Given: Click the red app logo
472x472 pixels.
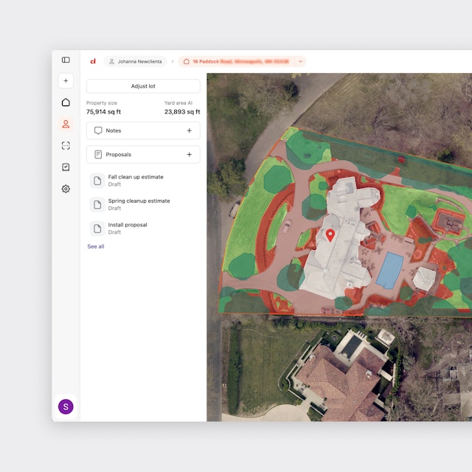Looking at the screenshot, I should 93,61.
